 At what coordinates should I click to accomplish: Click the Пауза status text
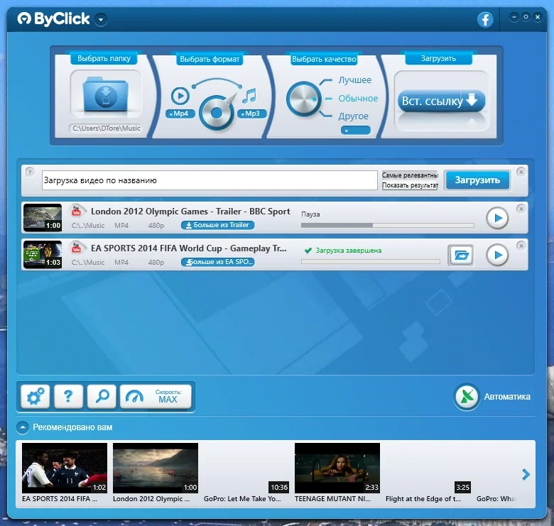point(310,214)
